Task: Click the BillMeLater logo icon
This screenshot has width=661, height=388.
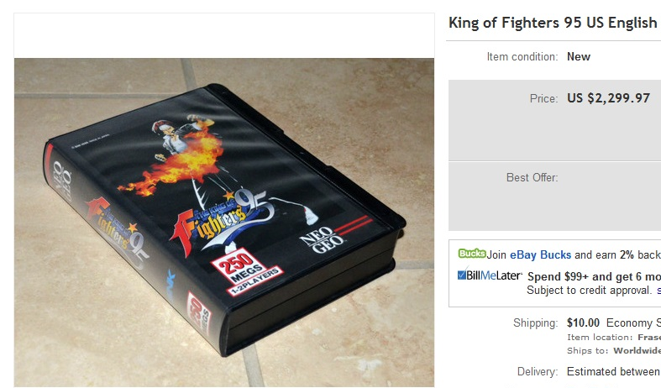Action: click(x=490, y=275)
